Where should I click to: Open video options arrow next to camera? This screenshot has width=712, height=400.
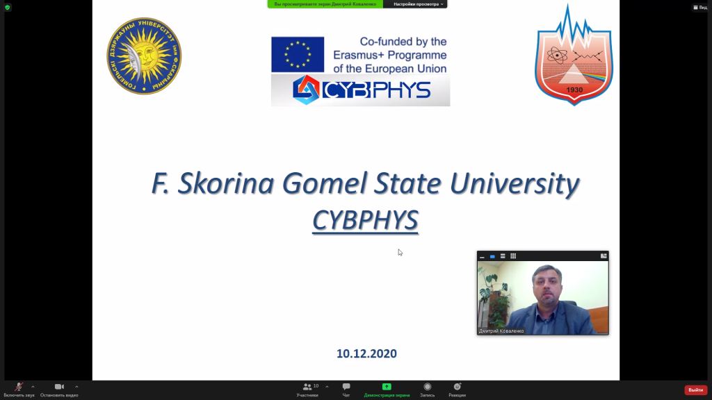(76, 387)
